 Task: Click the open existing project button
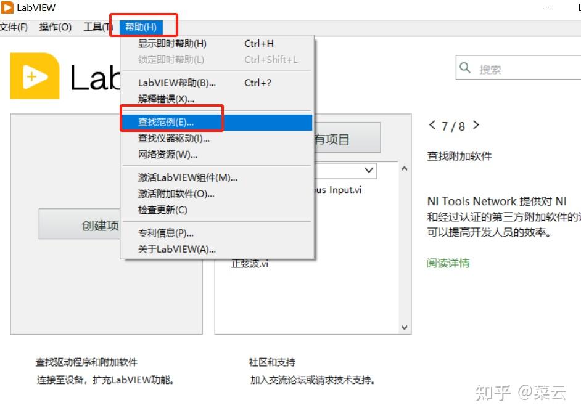(347, 137)
